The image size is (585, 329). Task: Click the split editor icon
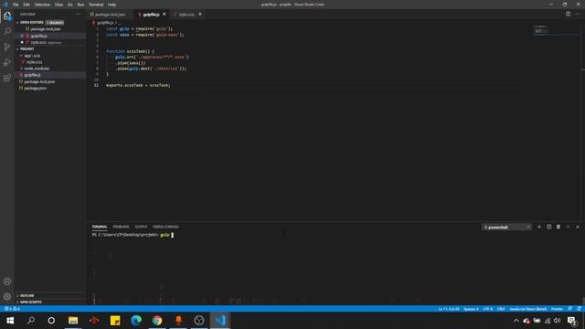click(568, 15)
